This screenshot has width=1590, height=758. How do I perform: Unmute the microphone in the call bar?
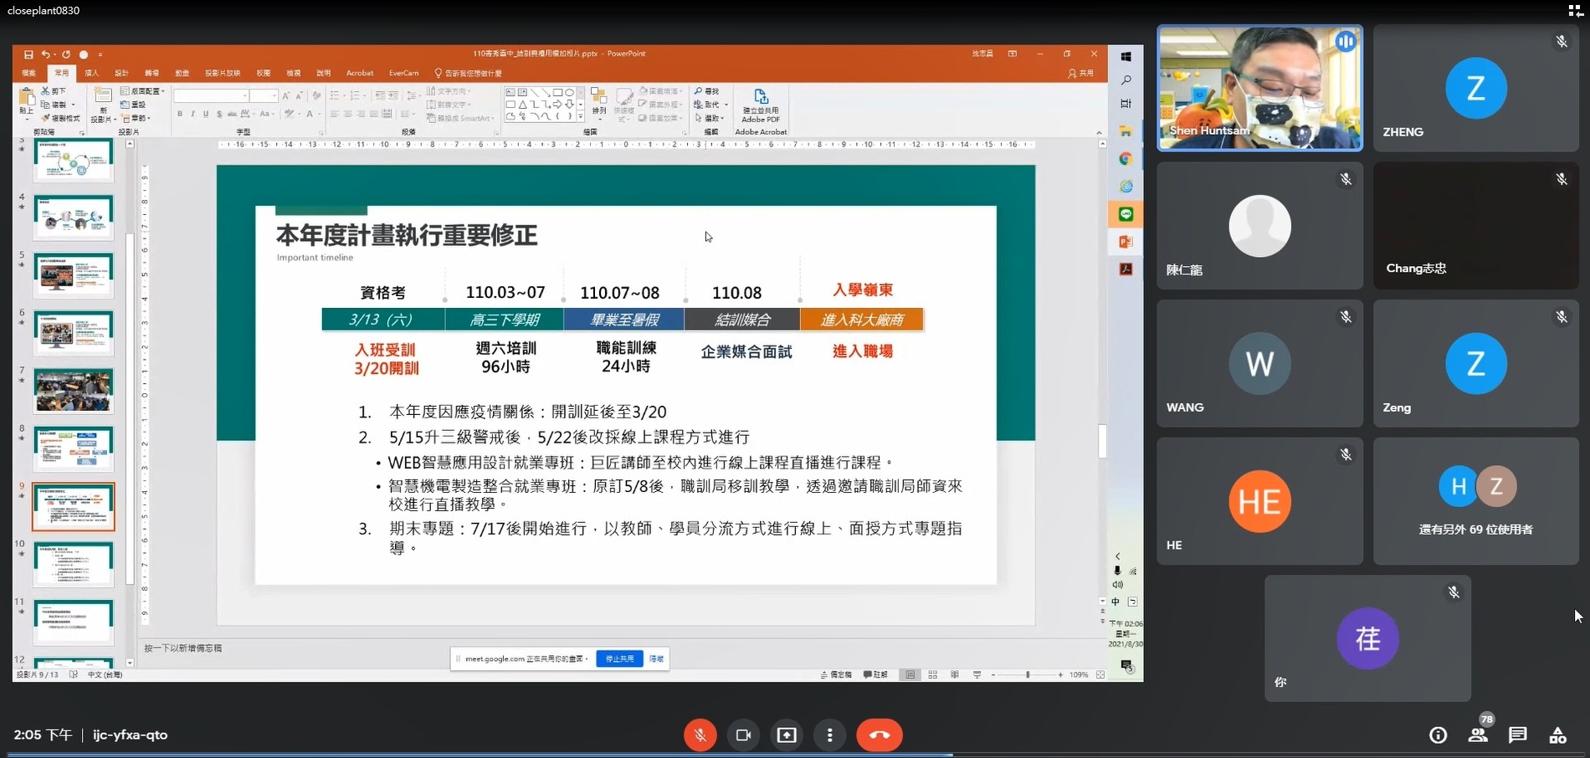click(700, 735)
